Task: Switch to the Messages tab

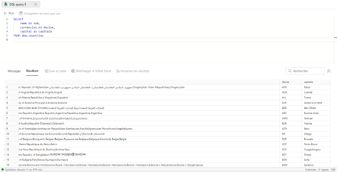Action: pos(14,71)
